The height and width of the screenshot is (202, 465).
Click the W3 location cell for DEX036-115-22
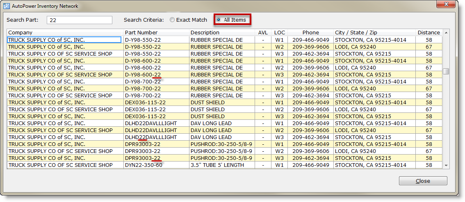point(279,116)
